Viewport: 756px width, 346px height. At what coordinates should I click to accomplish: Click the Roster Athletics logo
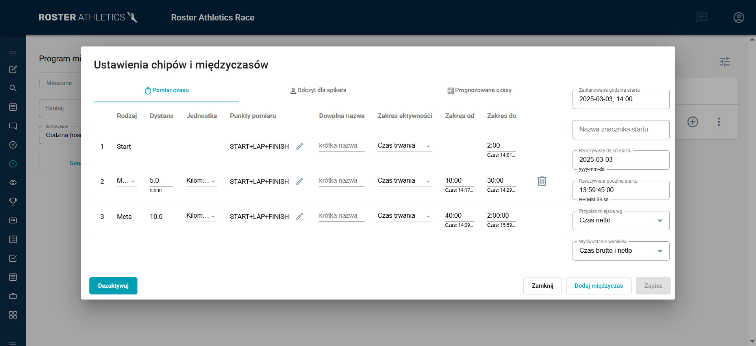(x=88, y=17)
